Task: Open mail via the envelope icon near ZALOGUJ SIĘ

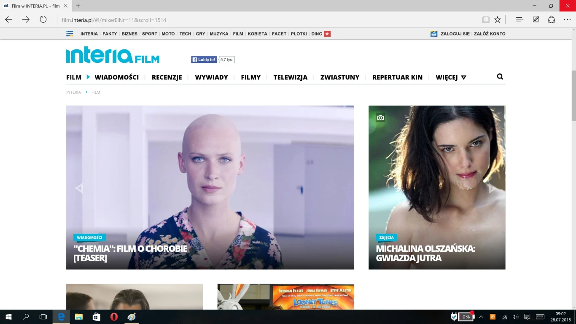Action: point(434,33)
